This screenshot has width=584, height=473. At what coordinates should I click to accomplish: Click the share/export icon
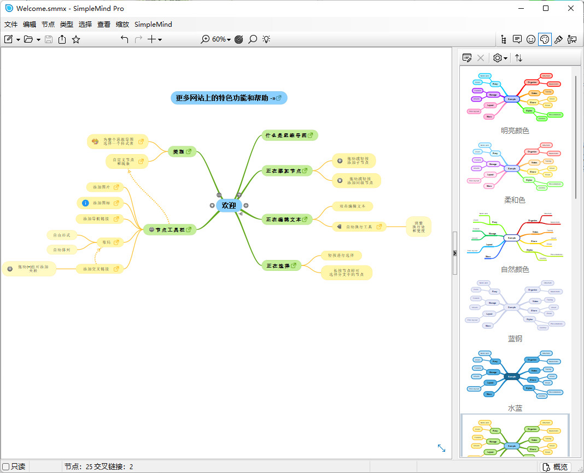tap(62, 39)
